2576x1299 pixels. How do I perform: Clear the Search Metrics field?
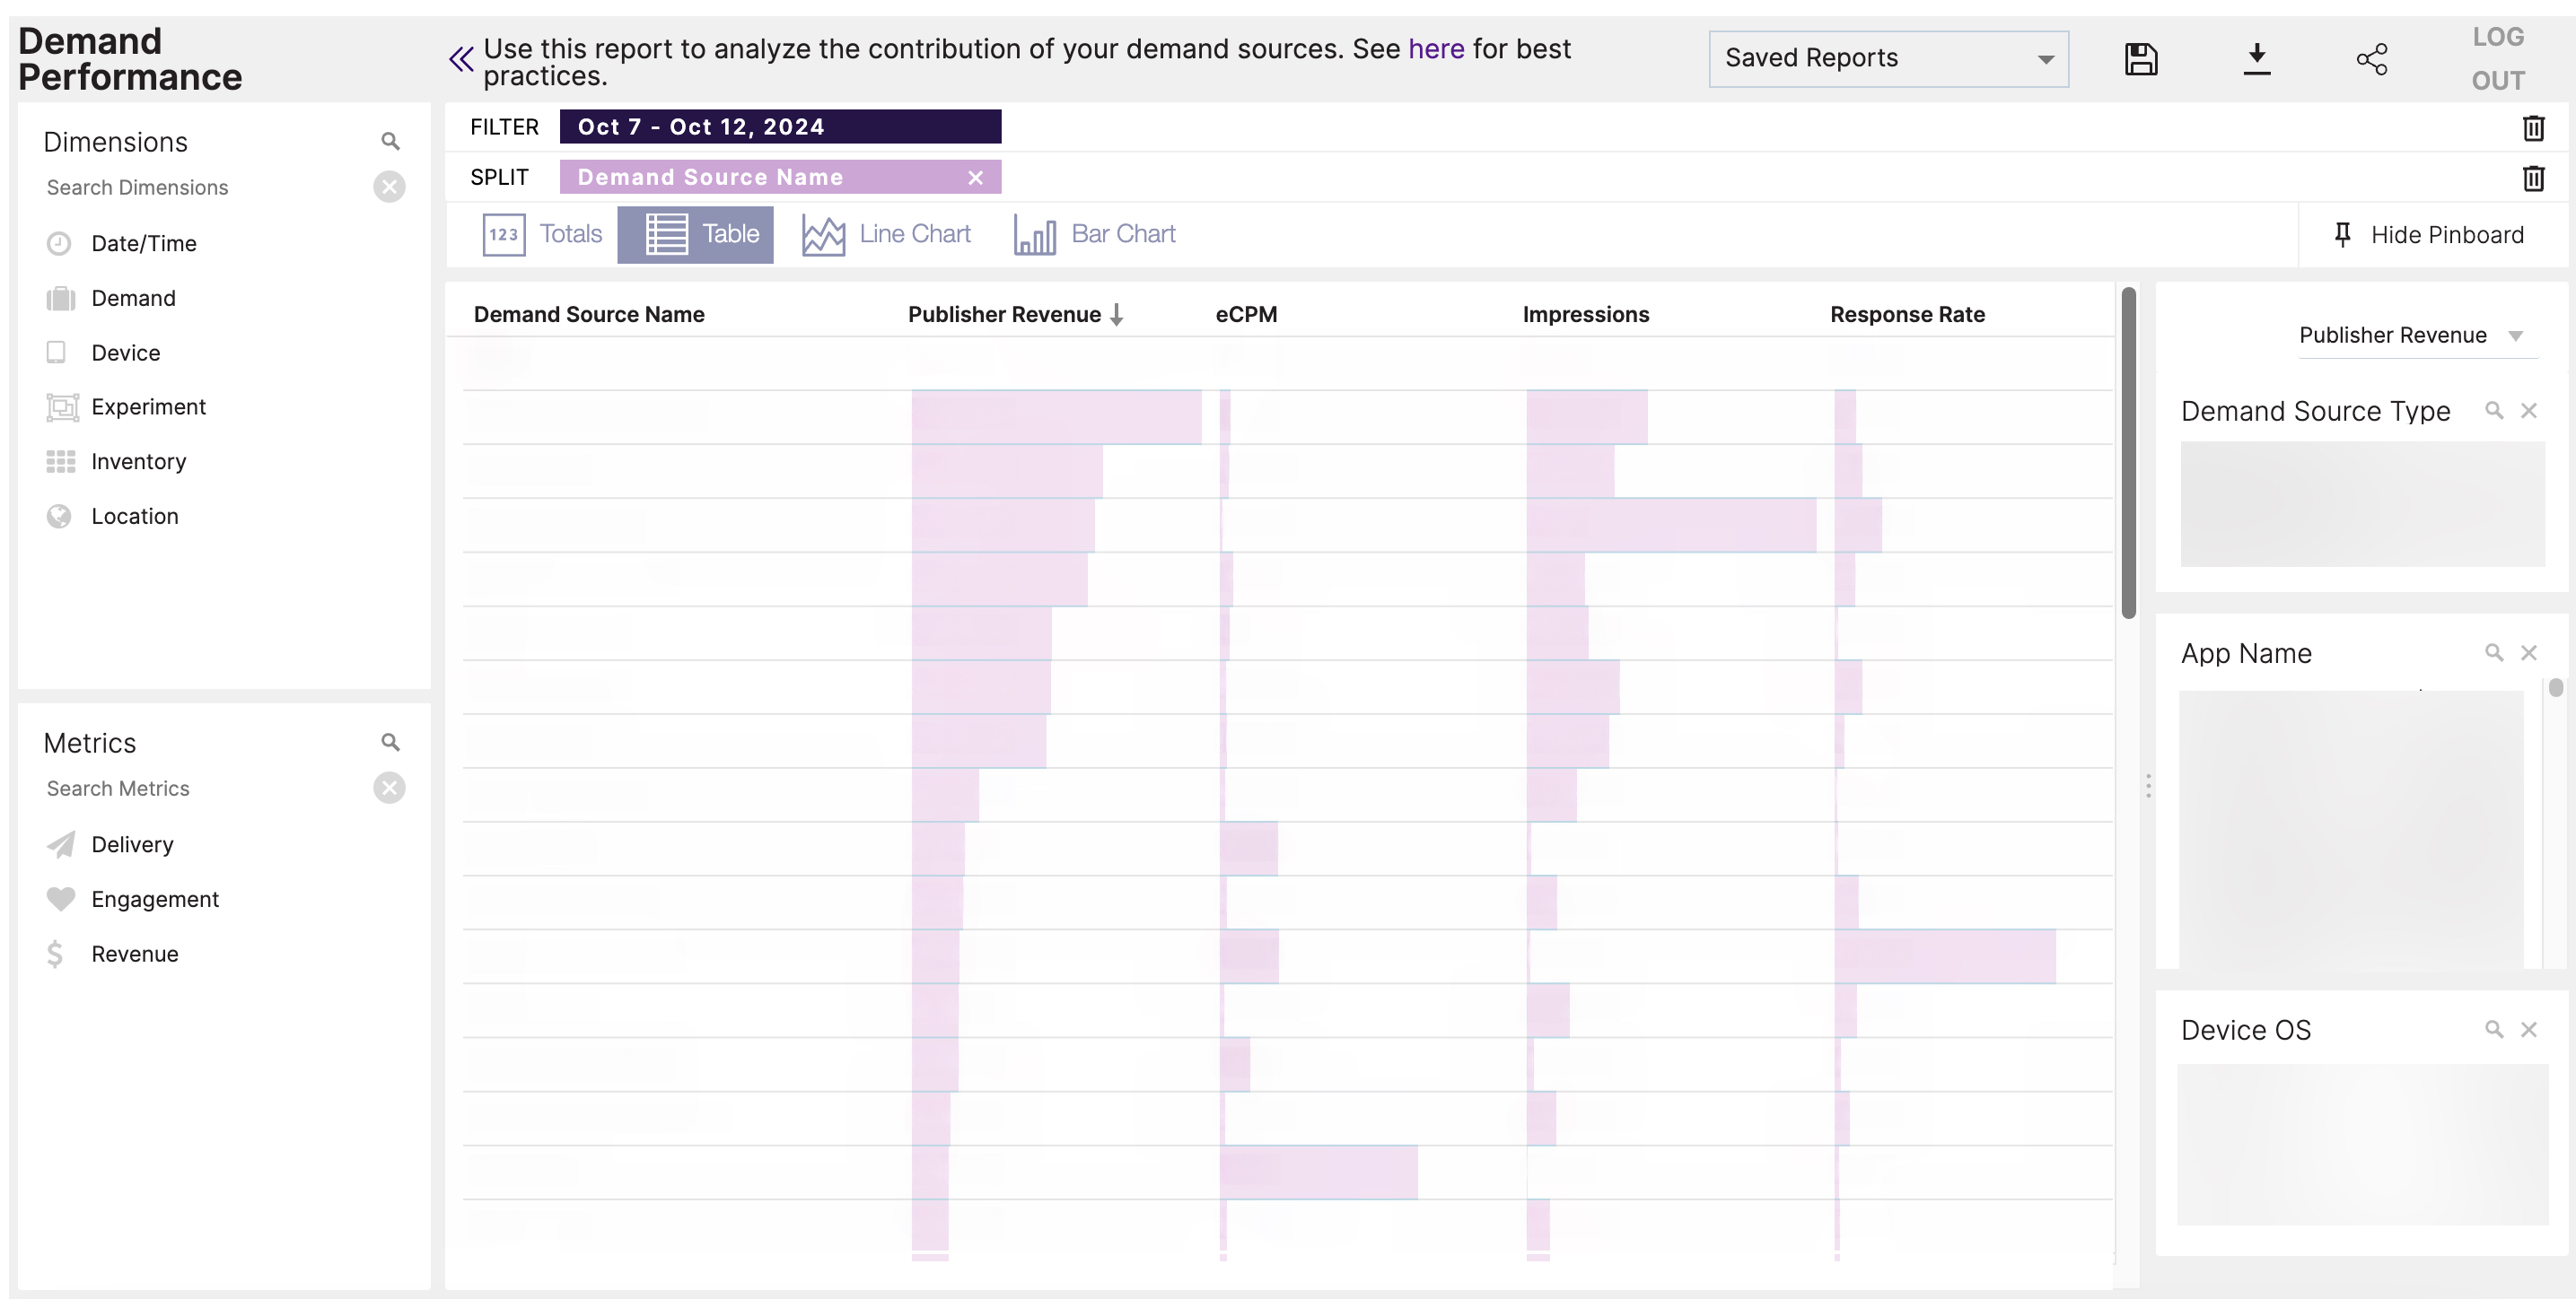tap(389, 789)
